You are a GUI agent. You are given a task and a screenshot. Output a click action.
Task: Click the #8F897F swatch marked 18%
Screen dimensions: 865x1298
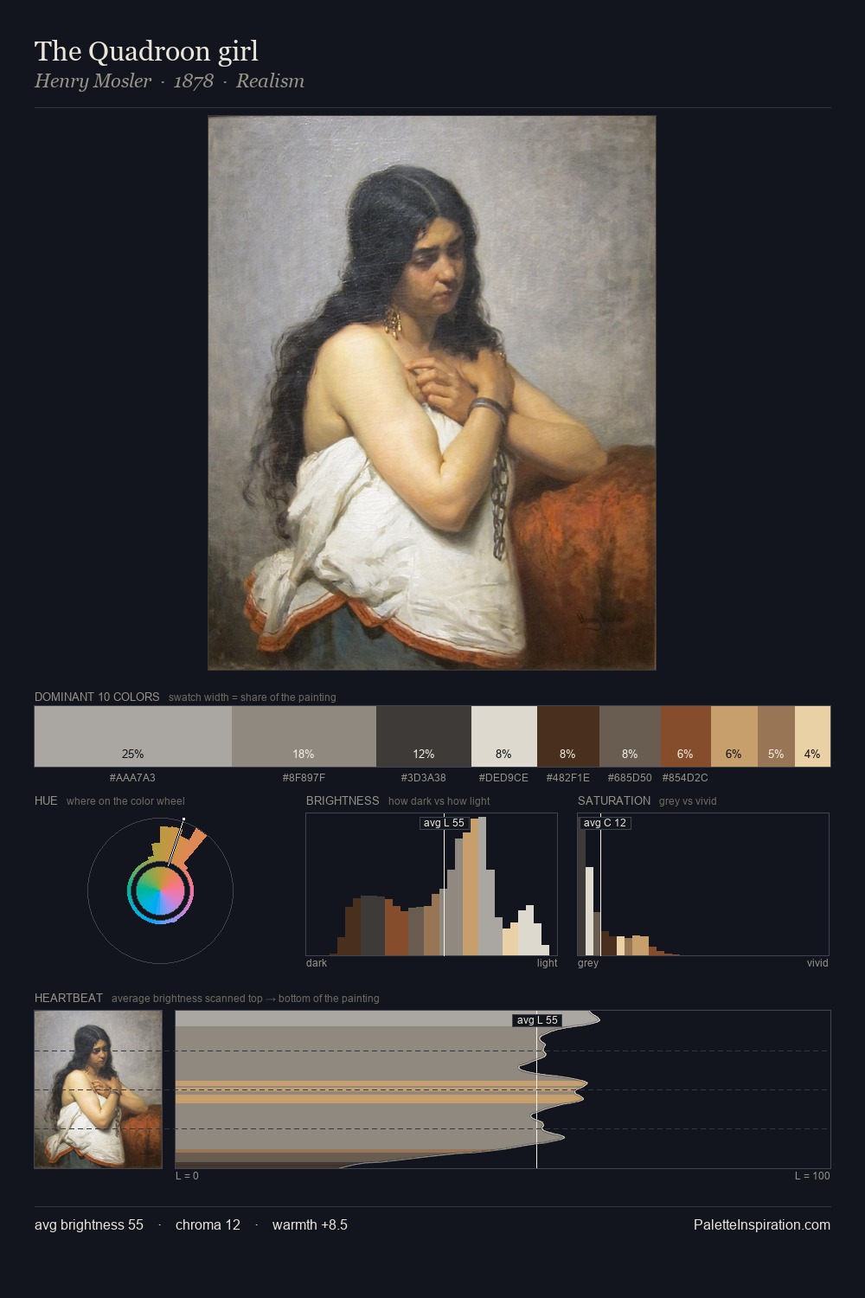click(304, 736)
